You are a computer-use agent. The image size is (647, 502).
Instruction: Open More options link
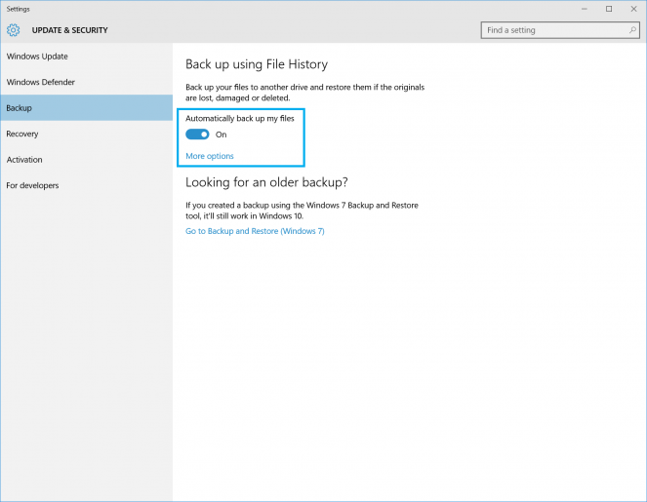pos(210,156)
